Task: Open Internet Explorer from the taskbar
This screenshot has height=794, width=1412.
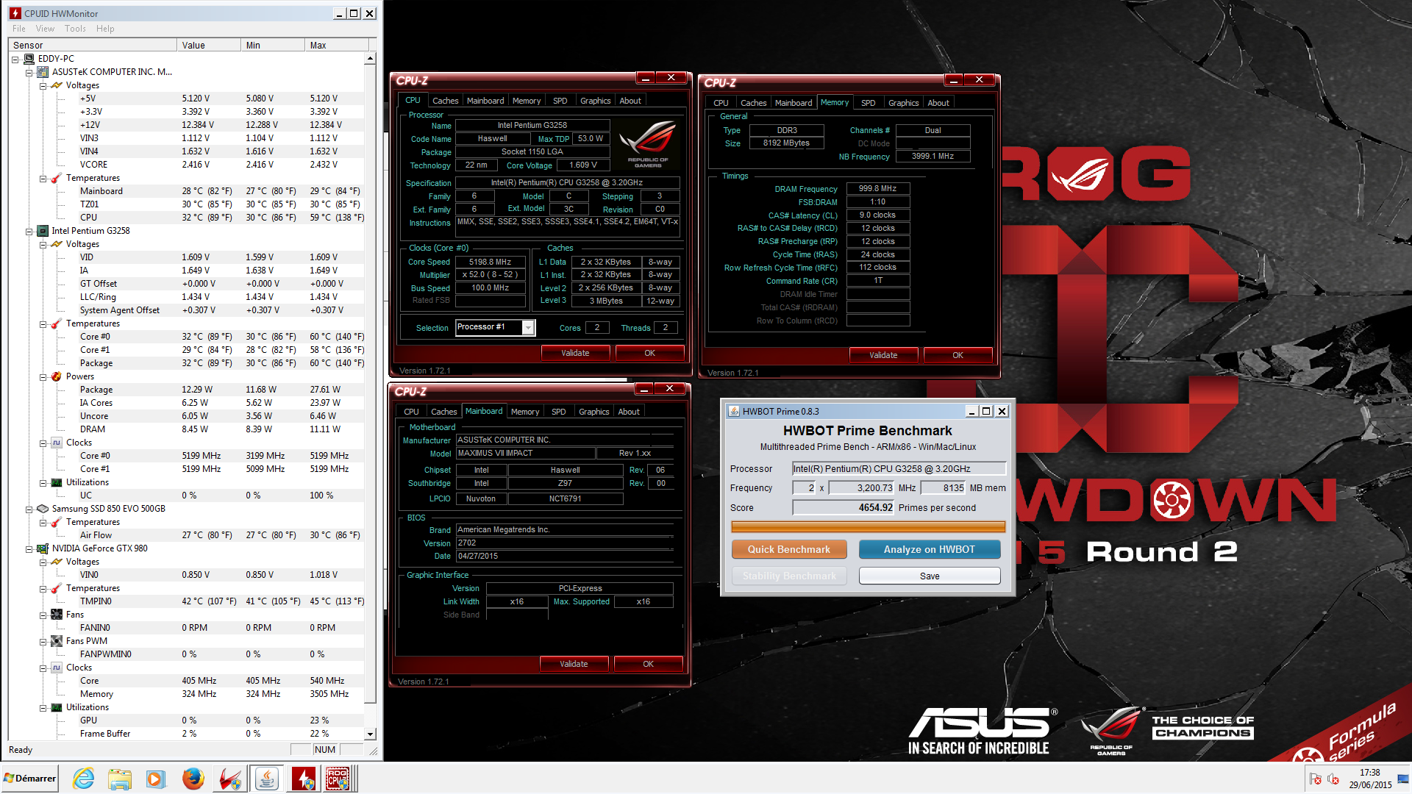Action: click(x=83, y=779)
